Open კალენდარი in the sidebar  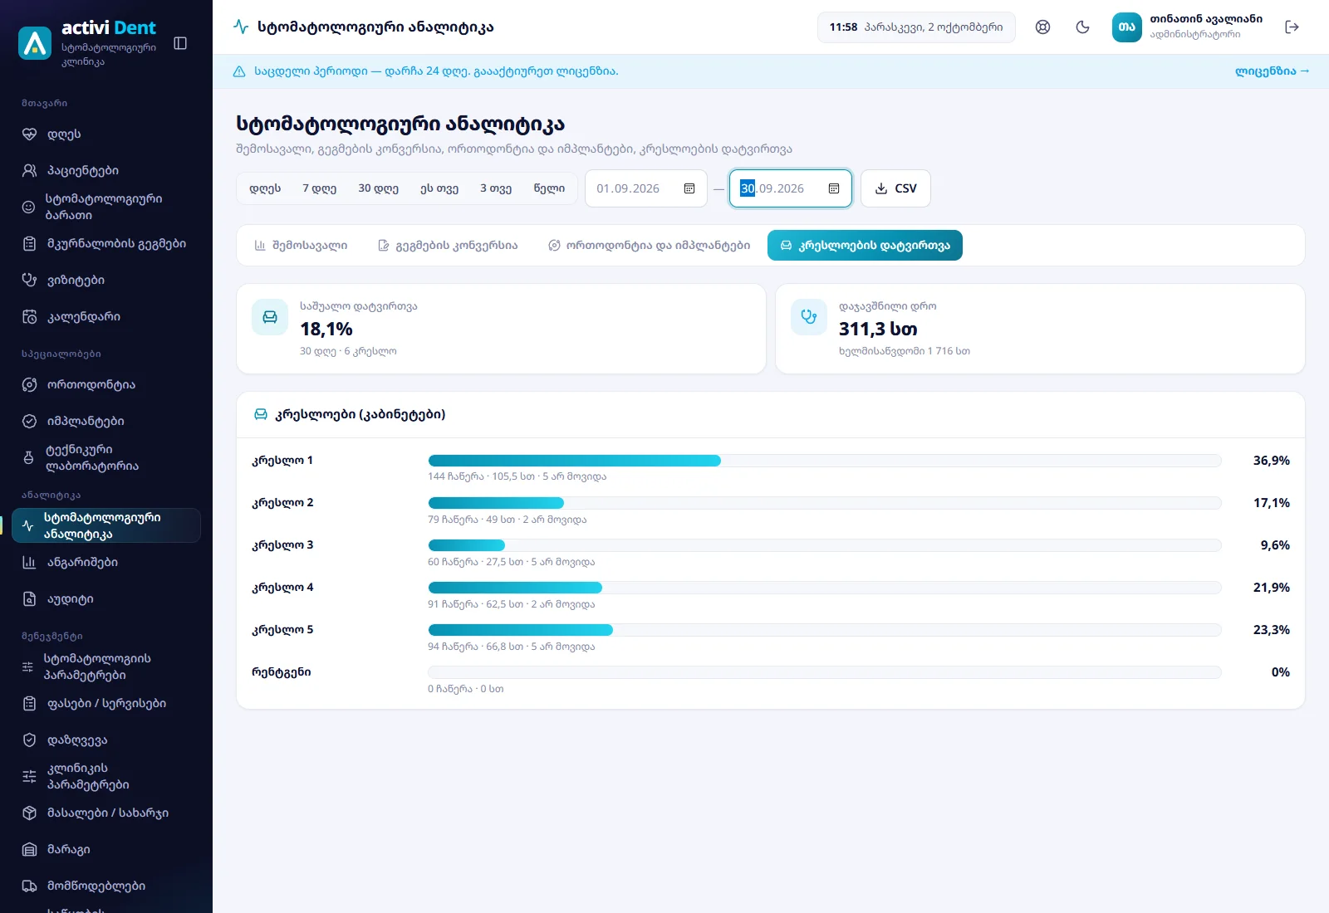coord(106,317)
